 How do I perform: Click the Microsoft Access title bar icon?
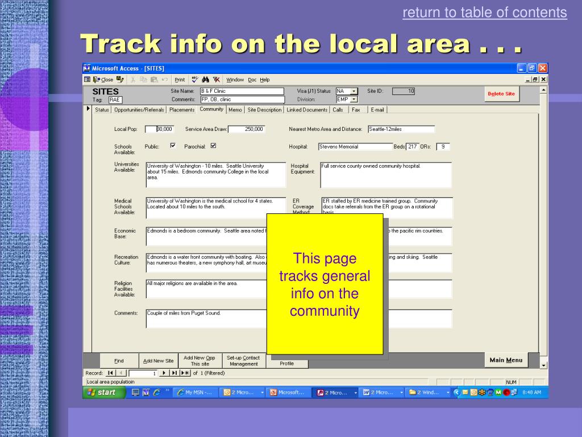87,68
